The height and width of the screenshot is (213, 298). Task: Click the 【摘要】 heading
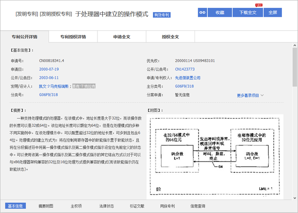18,110
